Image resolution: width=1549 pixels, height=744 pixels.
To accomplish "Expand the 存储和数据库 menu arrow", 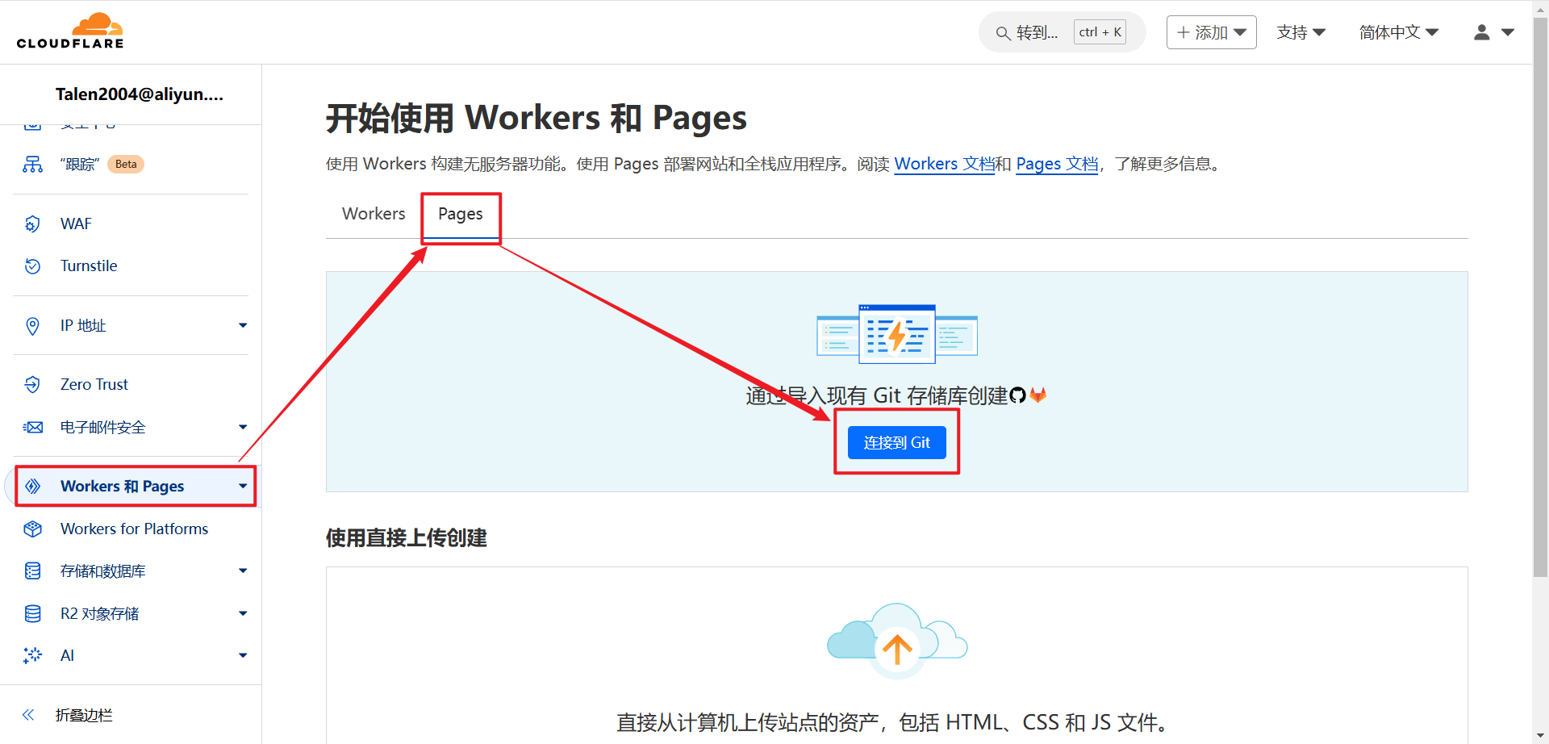I will click(x=242, y=571).
